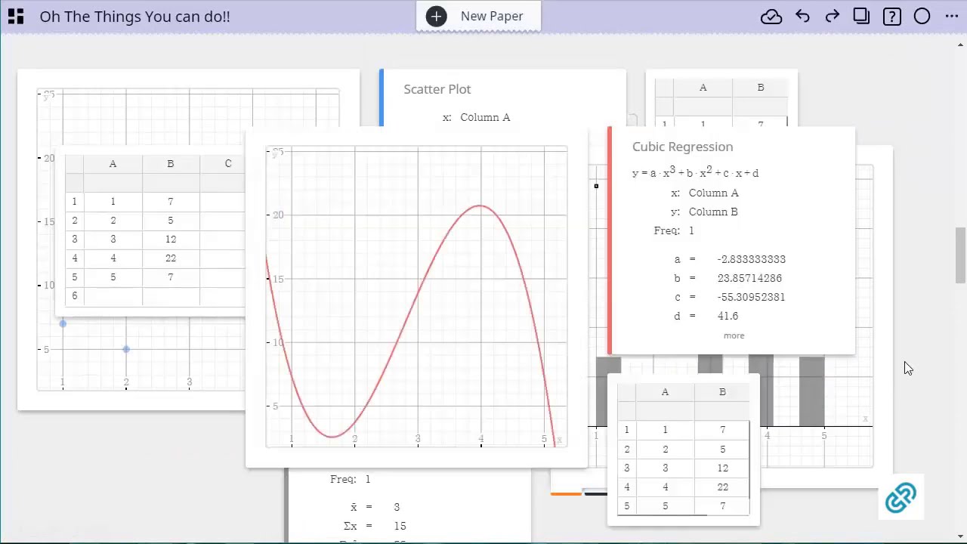Image resolution: width=967 pixels, height=544 pixels.
Task: Click the chain link icon at bottom right
Action: (901, 498)
